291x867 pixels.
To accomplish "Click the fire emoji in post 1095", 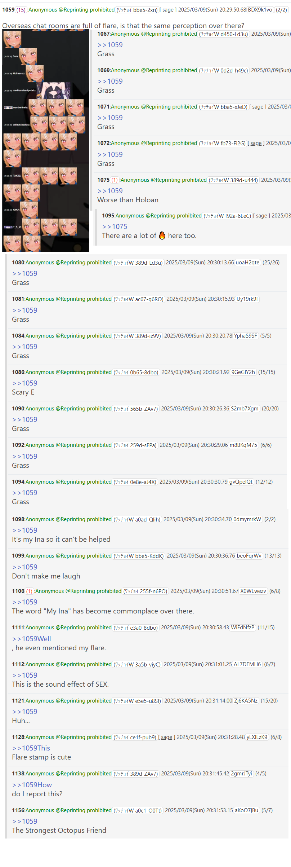I will (162, 236).
